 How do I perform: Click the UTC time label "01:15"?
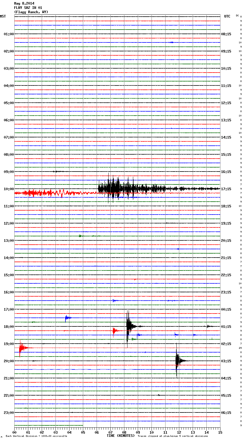226,326
